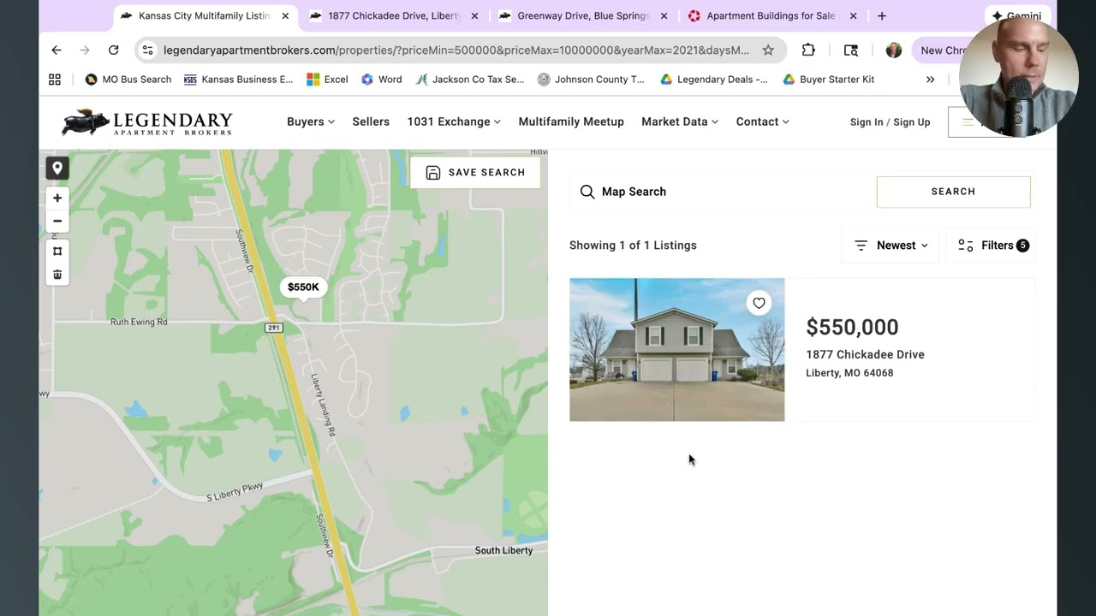Open a new browser tab
This screenshot has height=616, width=1096.
[x=882, y=16]
